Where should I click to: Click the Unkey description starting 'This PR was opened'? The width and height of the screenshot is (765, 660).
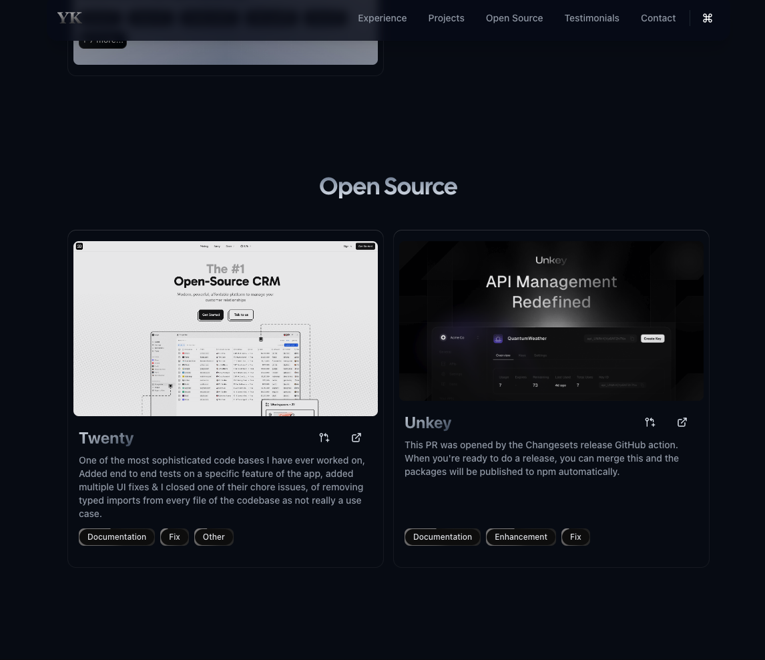coord(541,458)
